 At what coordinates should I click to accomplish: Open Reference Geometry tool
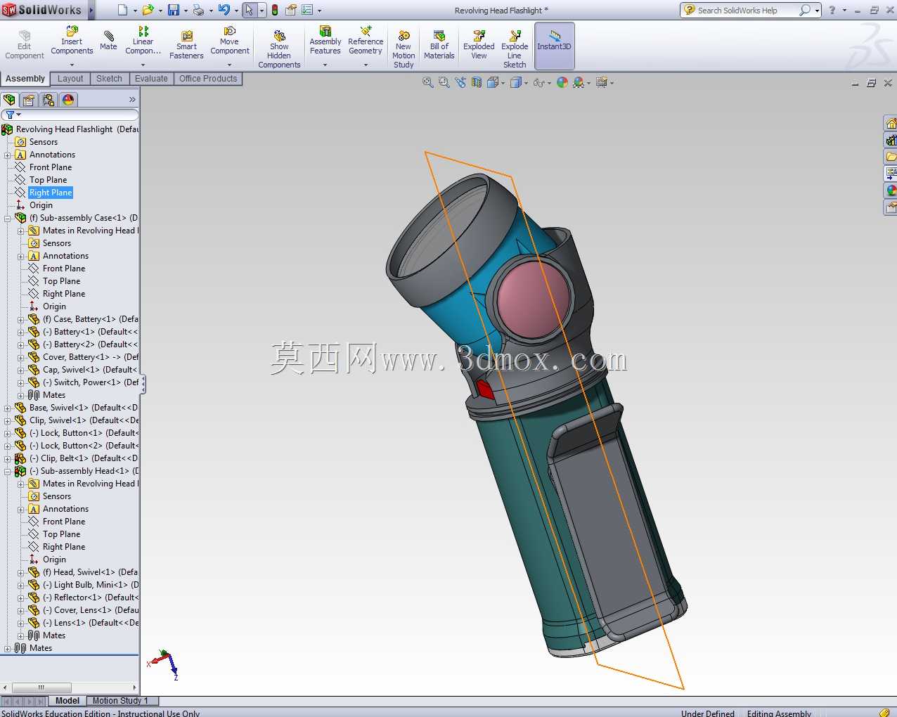point(366,41)
